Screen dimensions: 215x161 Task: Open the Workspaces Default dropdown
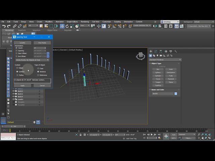[x=204, y=22]
